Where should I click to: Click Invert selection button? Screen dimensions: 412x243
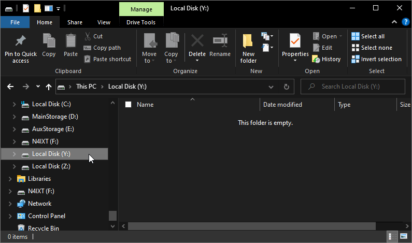tap(376, 59)
